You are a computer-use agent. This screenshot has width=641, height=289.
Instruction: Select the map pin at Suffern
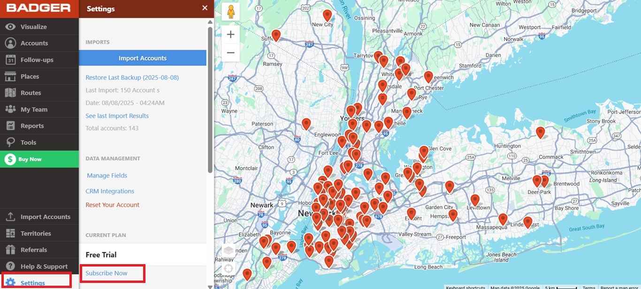pos(276,36)
